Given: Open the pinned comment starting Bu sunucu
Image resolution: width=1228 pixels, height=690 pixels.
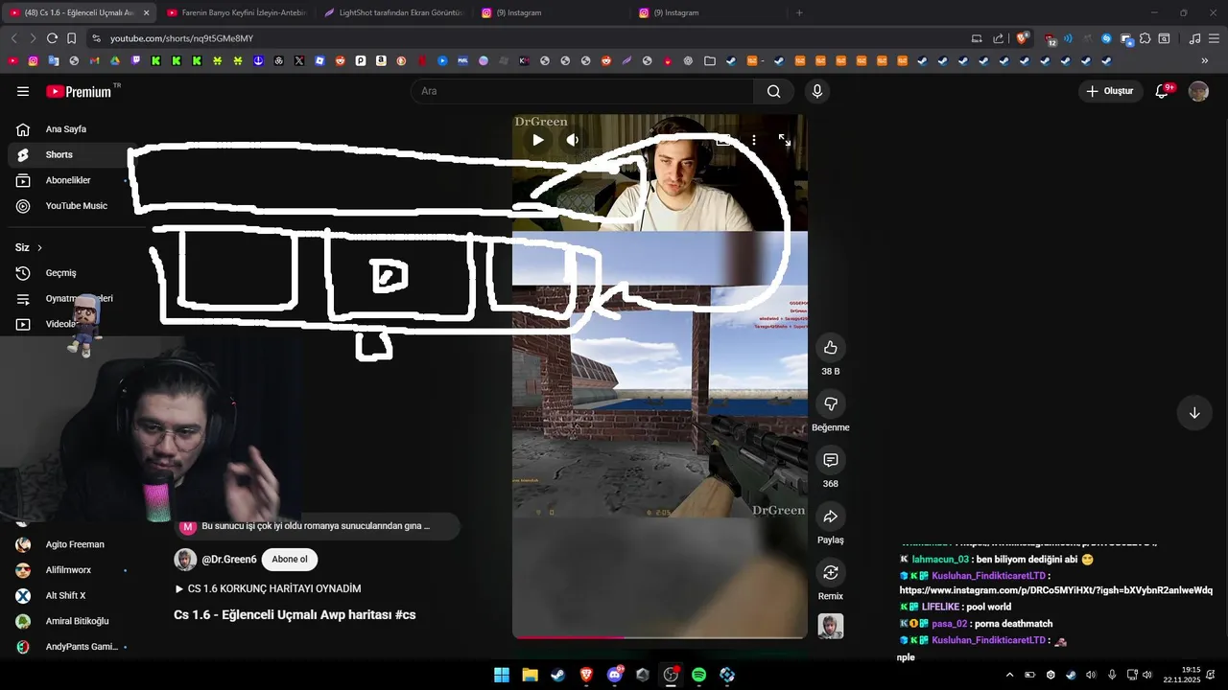Looking at the screenshot, I should point(317,526).
